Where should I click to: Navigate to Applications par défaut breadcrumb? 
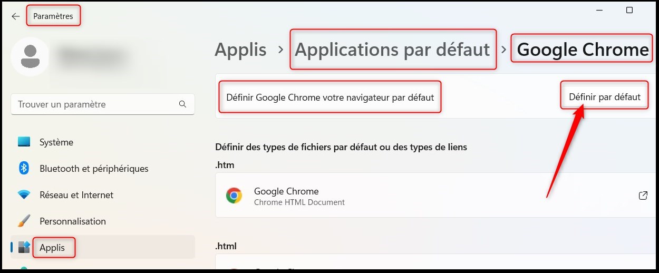click(x=392, y=50)
